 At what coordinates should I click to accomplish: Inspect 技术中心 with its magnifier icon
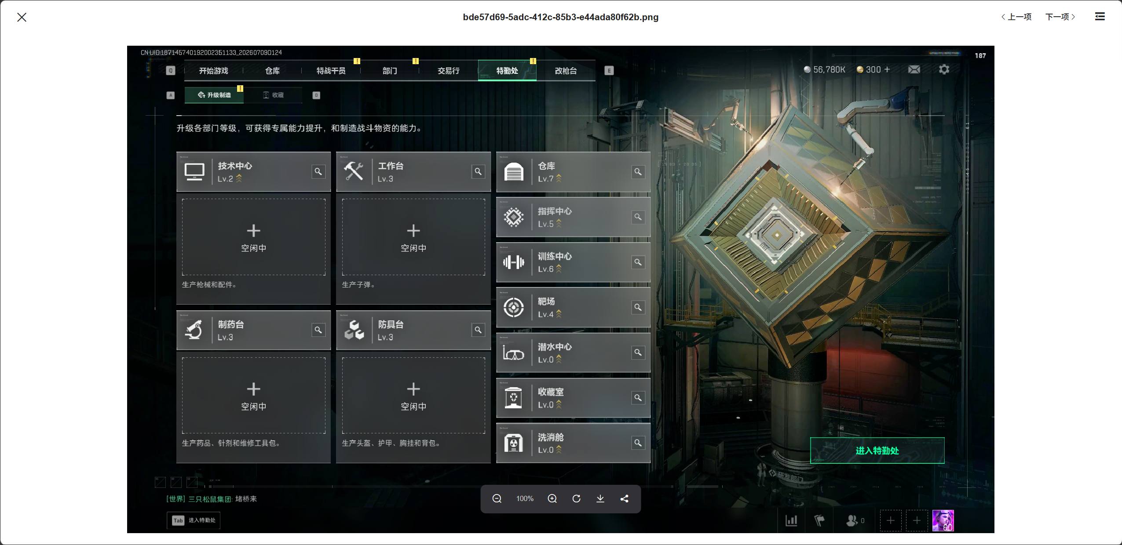(318, 171)
